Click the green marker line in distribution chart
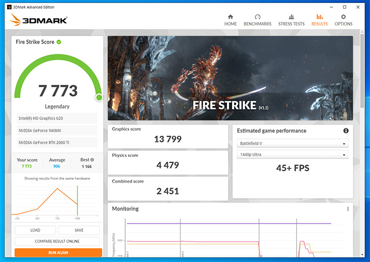 [x=78, y=201]
